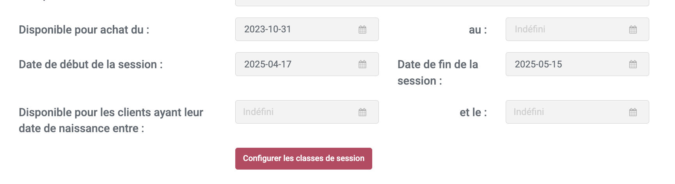675x184 pixels.
Task: Click the 'Date de fin de la session' label
Action: [x=437, y=73]
